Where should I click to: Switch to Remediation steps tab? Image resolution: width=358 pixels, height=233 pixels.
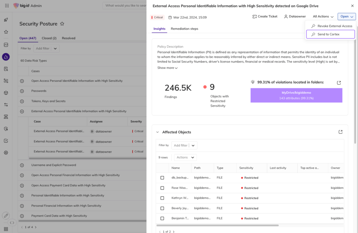click(x=184, y=29)
